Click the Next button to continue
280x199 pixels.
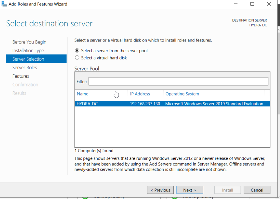click(x=190, y=190)
